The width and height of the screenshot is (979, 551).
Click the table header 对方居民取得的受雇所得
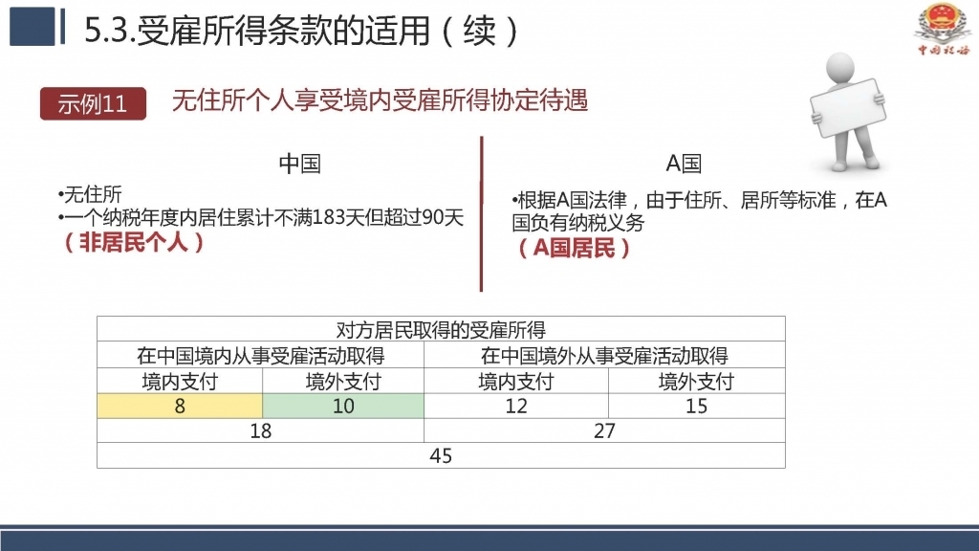click(441, 329)
